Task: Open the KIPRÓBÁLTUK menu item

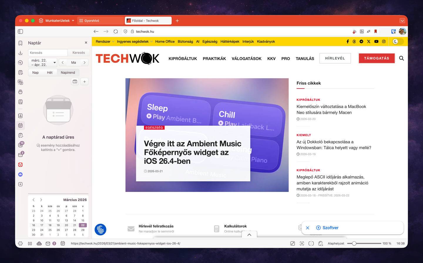Action: [183, 59]
